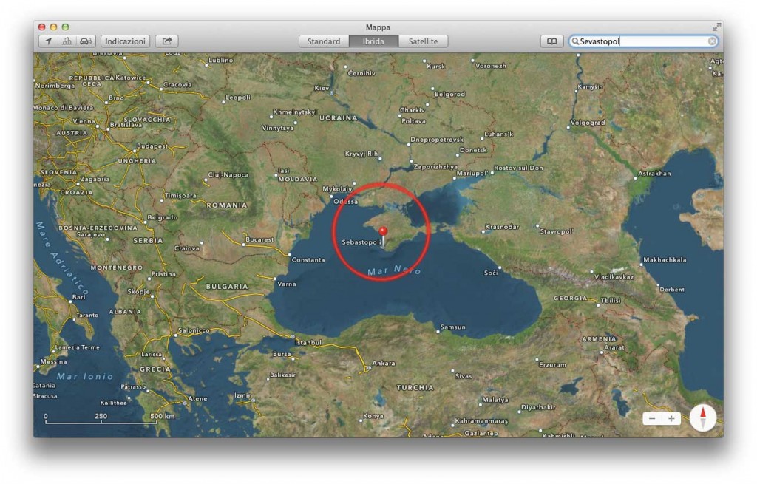Click the Istanbul city label
Screen dimensions: 757x484
coord(308,342)
